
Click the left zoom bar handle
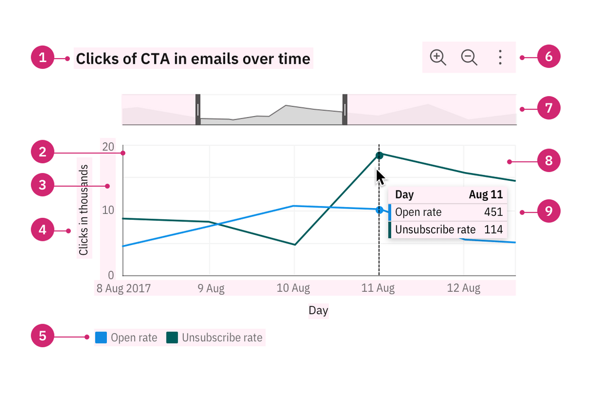(198, 109)
